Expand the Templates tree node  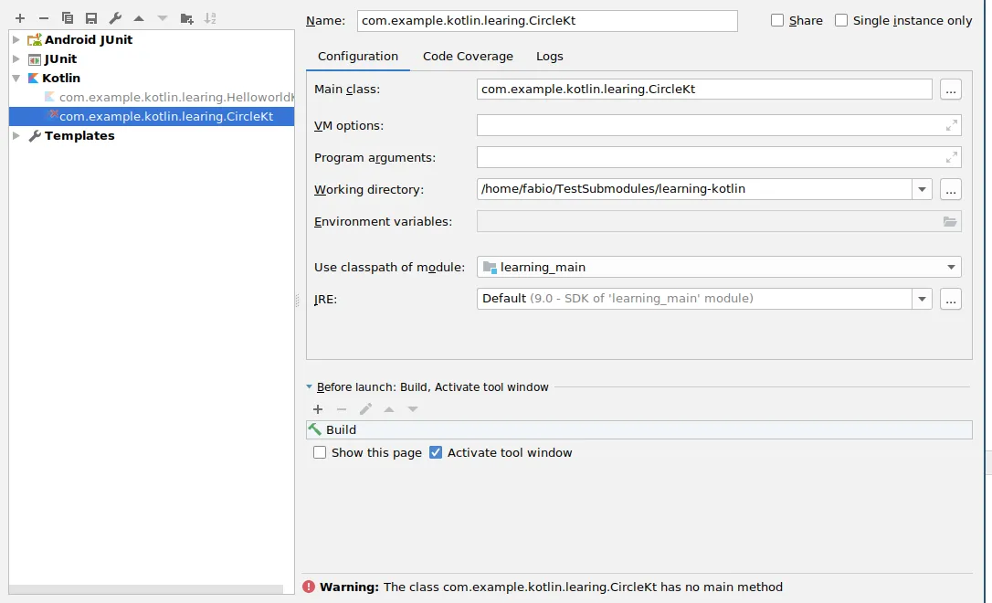[16, 136]
